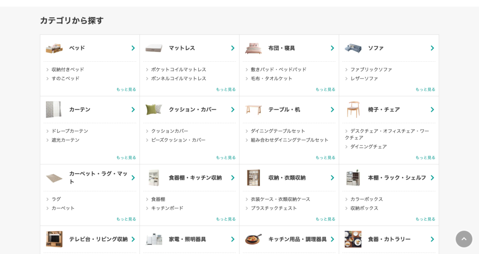Go to カラーボックス subcategory
Screen dimensions: 479x254
[x=366, y=199]
